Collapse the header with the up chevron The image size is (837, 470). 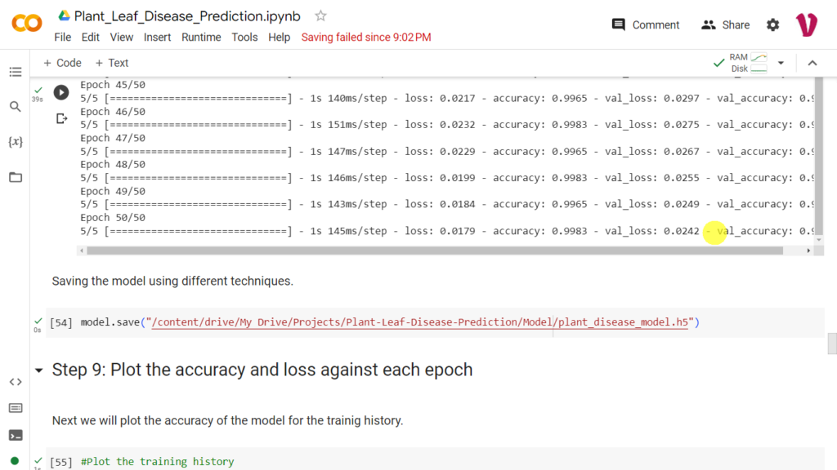[x=812, y=63]
